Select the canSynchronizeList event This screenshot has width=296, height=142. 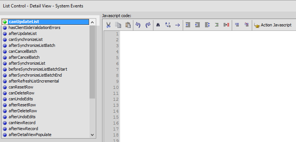(x=26, y=39)
